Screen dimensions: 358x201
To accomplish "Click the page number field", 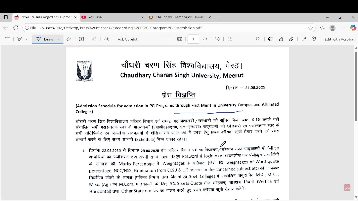I will (x=193, y=39).
